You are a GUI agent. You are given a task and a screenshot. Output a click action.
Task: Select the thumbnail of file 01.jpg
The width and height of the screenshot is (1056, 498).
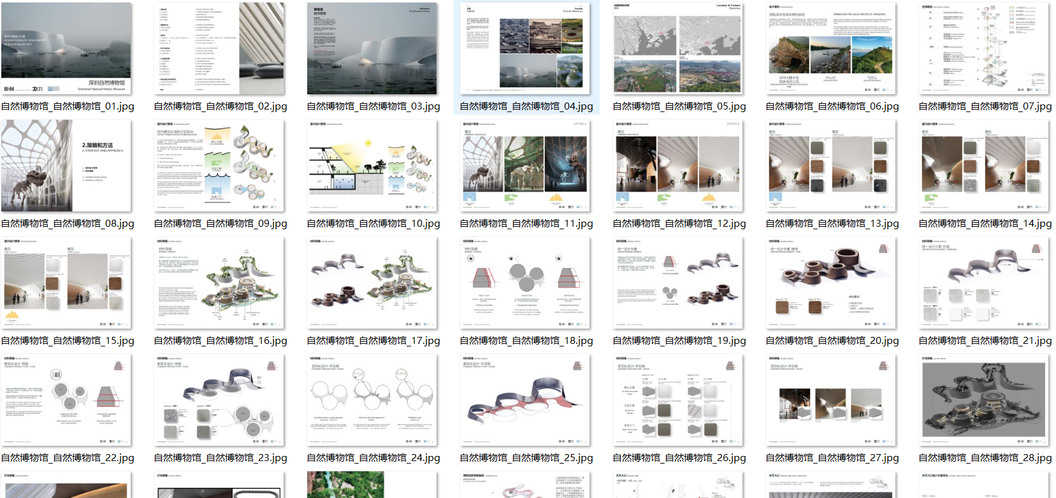pyautogui.click(x=66, y=48)
